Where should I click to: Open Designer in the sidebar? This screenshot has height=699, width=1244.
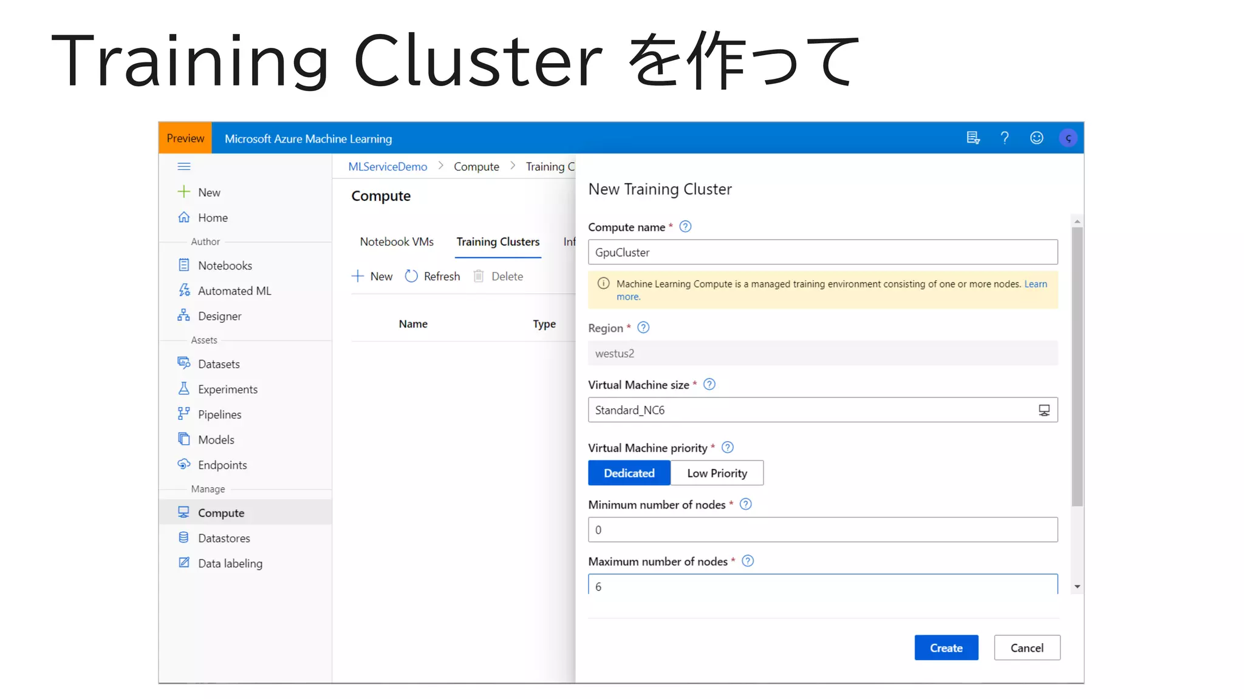219,316
